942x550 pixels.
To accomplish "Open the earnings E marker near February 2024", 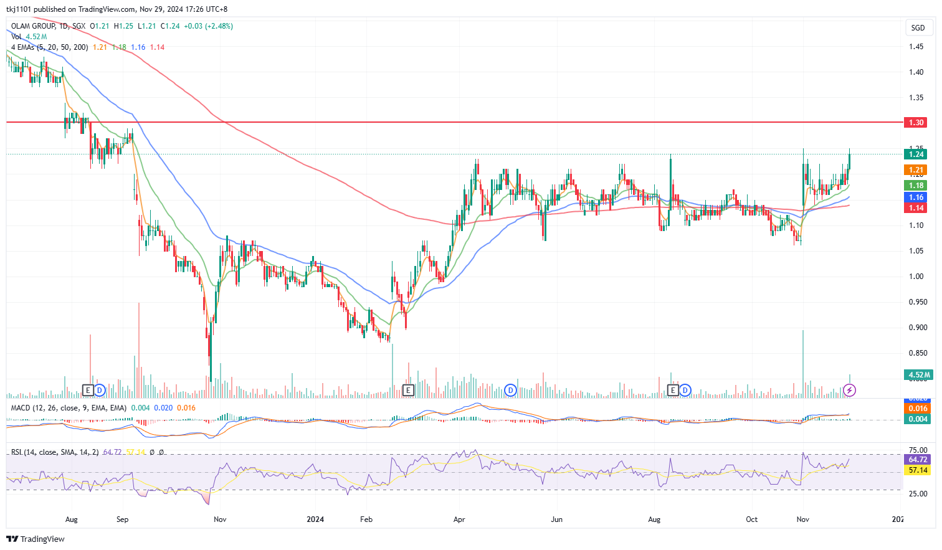I will click(x=409, y=391).
